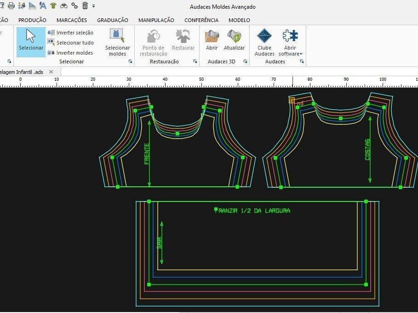Switch to the MARCAÇÕES ribbon tab
Screen dimensions: 418x313
pos(72,20)
